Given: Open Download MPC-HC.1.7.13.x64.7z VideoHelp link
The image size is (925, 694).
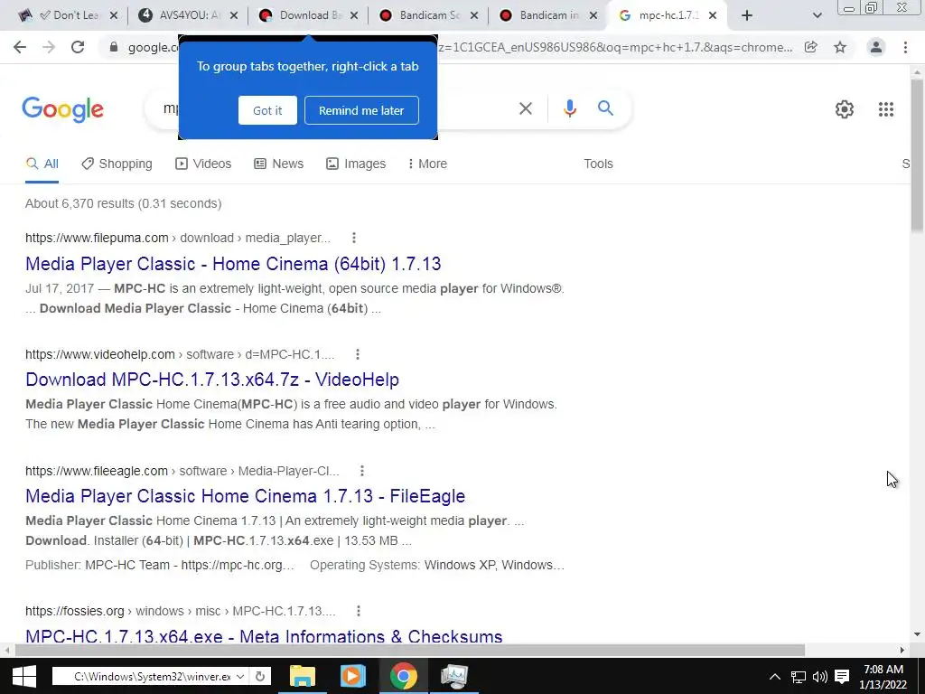Looking at the screenshot, I should (x=212, y=380).
